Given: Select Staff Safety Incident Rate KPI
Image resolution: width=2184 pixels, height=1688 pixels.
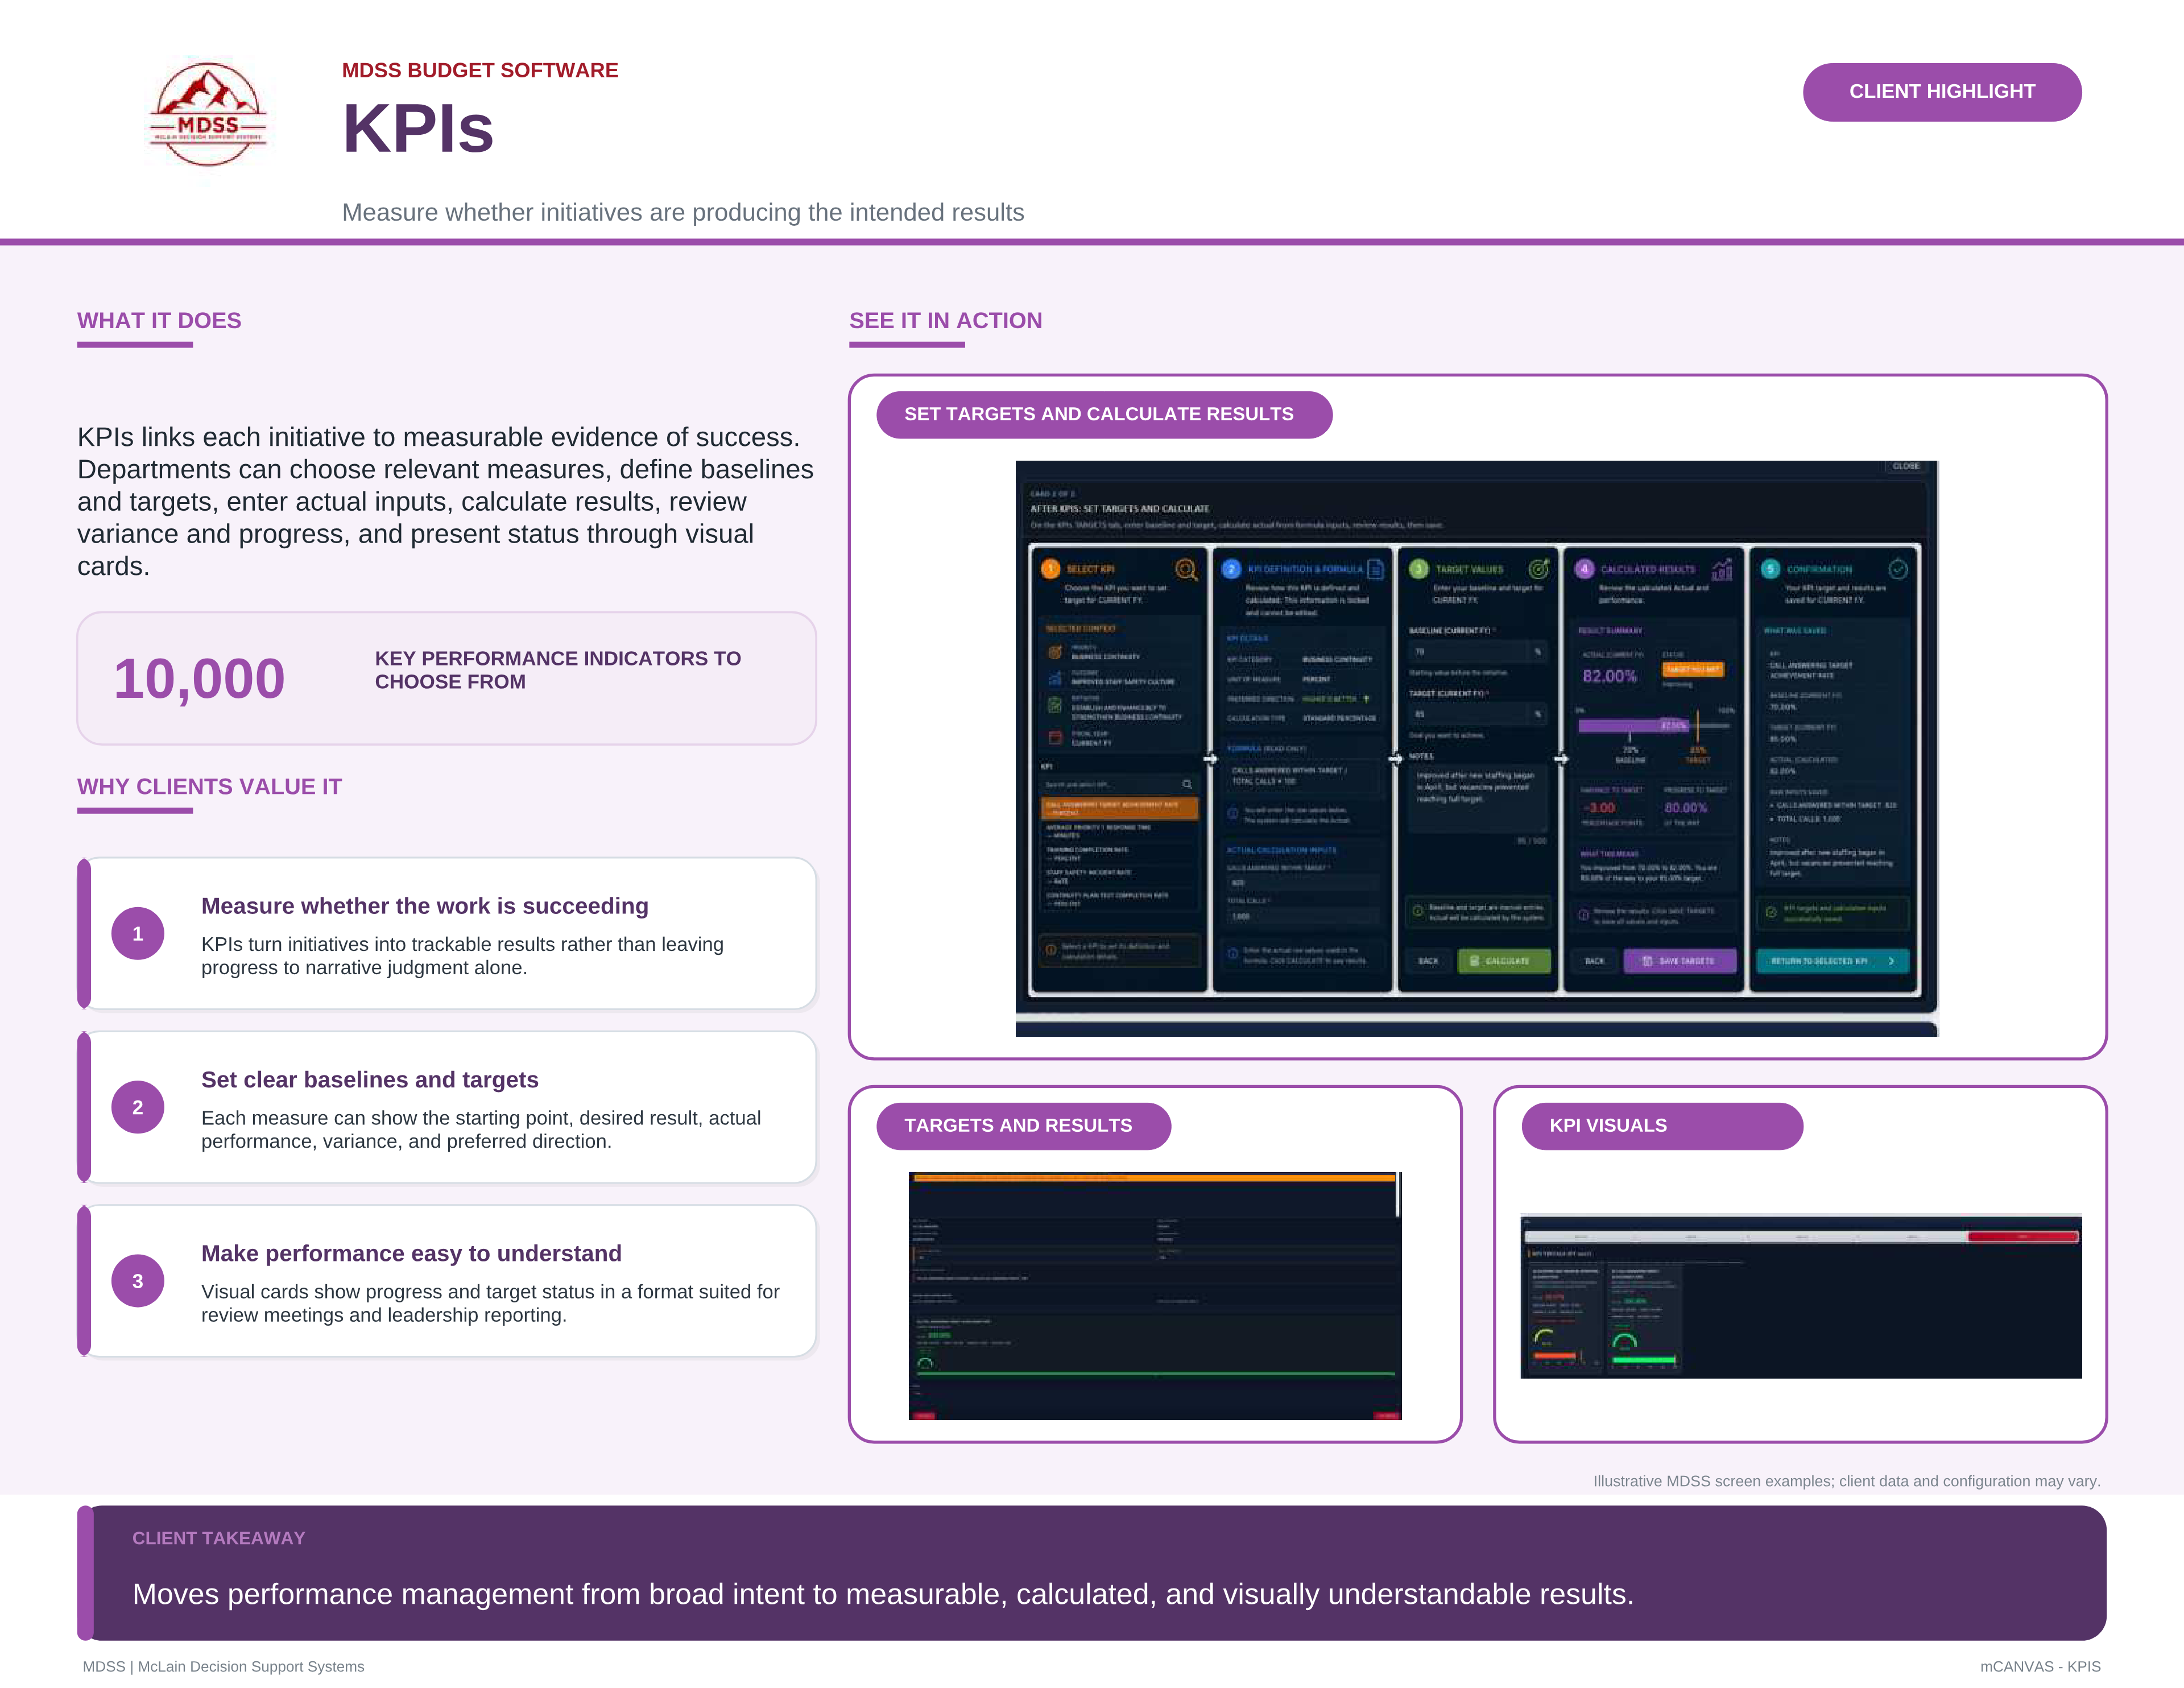Looking at the screenshot, I should point(1119,876).
